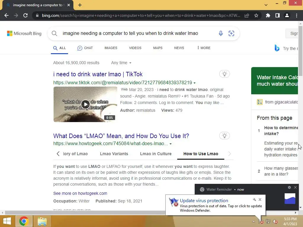Select the 'tory of Lmao' tab

click(75, 154)
